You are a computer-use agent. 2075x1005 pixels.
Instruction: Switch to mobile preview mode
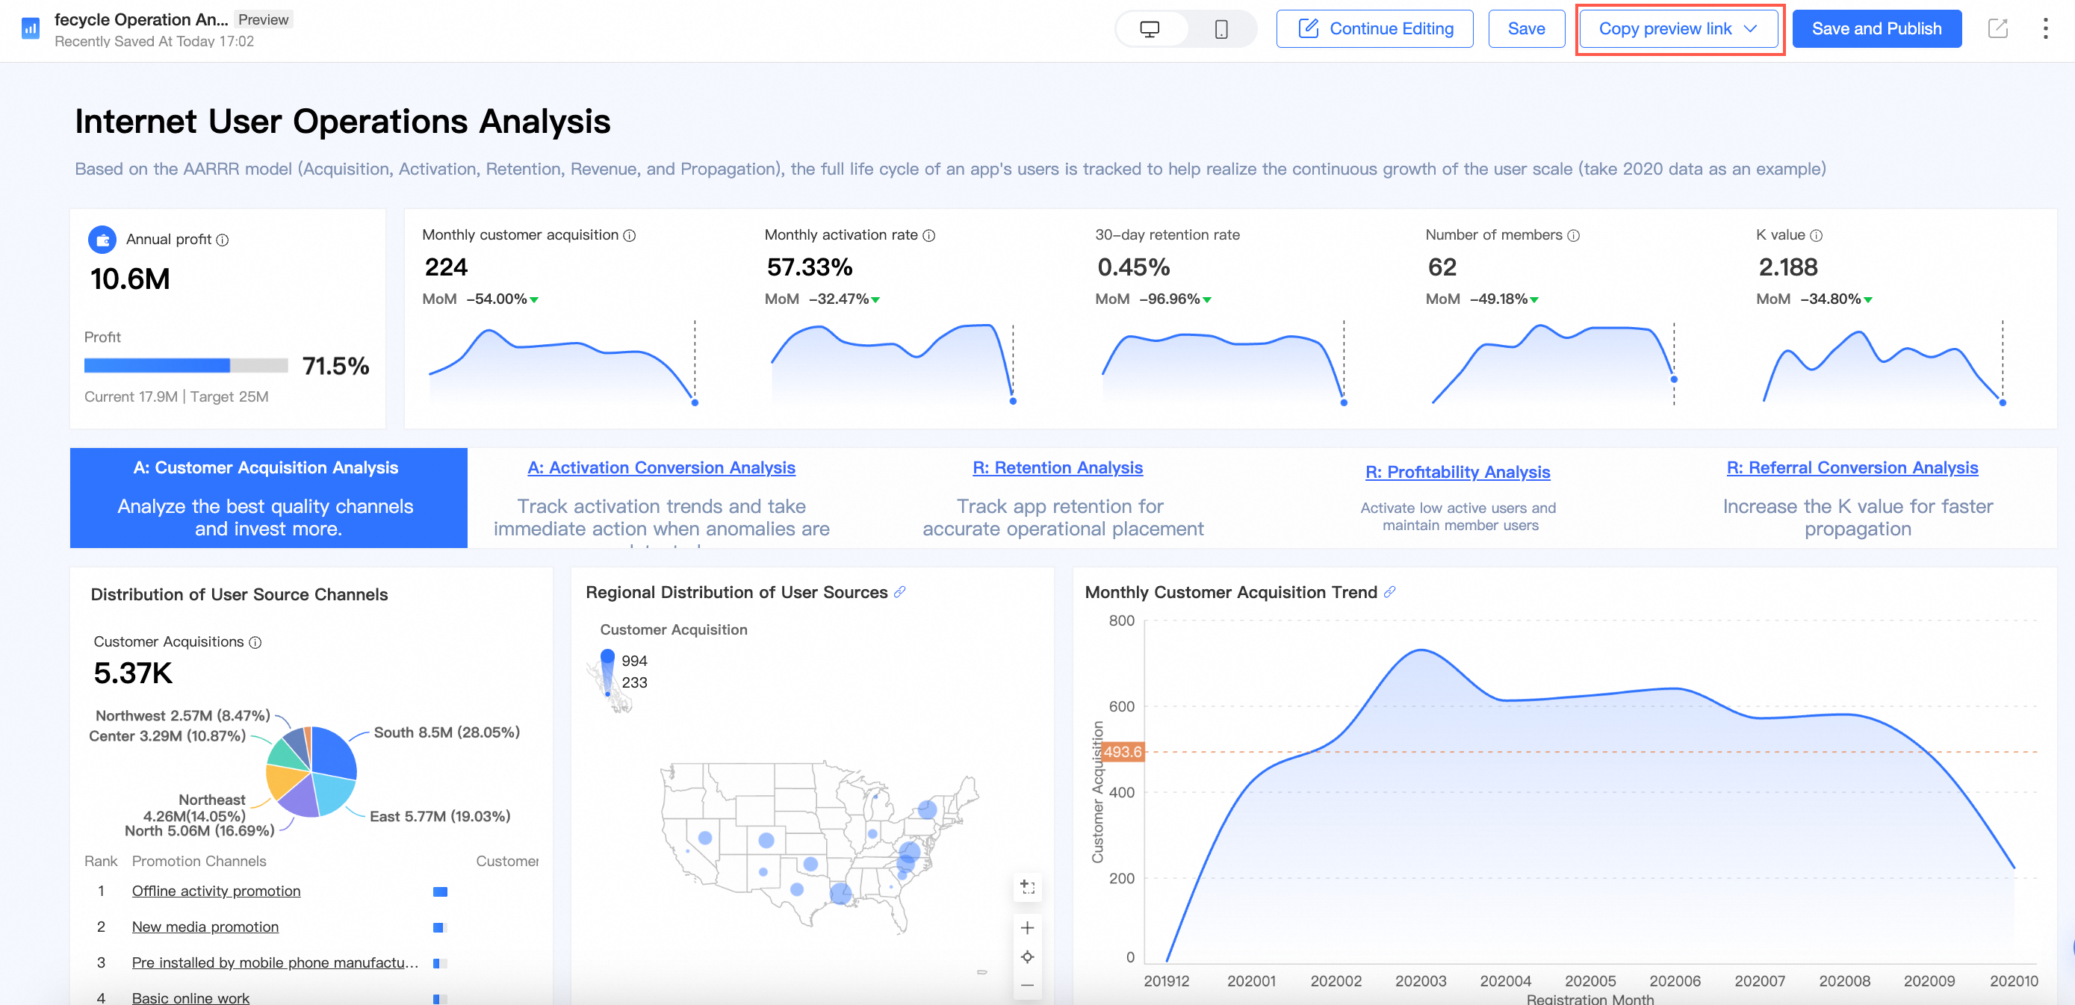point(1221,29)
